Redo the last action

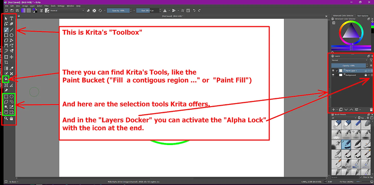click(199, 11)
